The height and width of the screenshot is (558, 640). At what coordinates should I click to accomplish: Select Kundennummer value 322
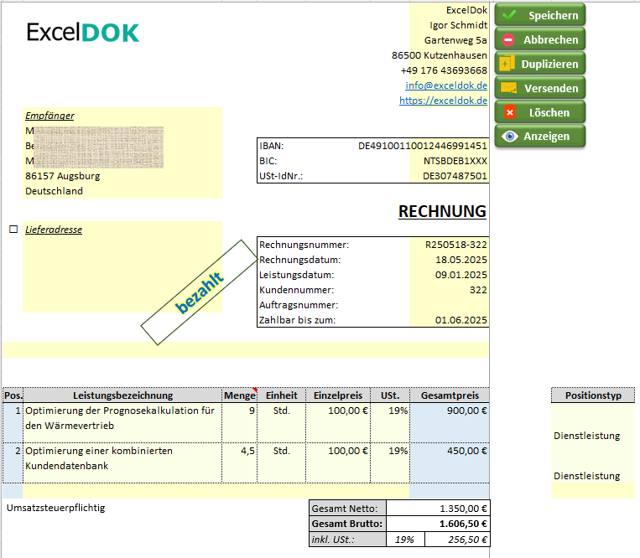coord(478,290)
